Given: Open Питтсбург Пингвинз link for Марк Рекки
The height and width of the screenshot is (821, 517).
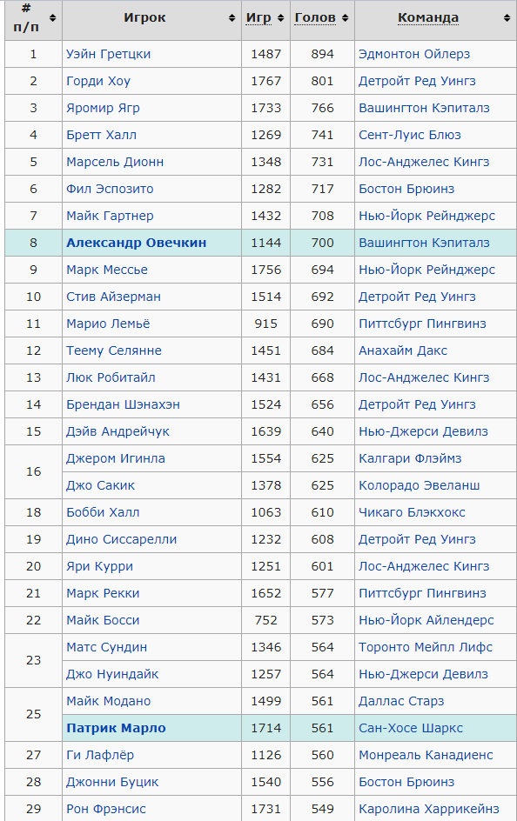Looking at the screenshot, I should (422, 593).
